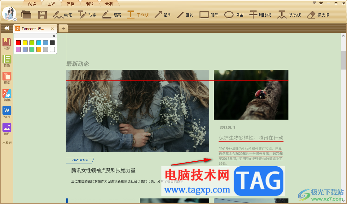Pick the cyan color swatch

click(x=39, y=43)
